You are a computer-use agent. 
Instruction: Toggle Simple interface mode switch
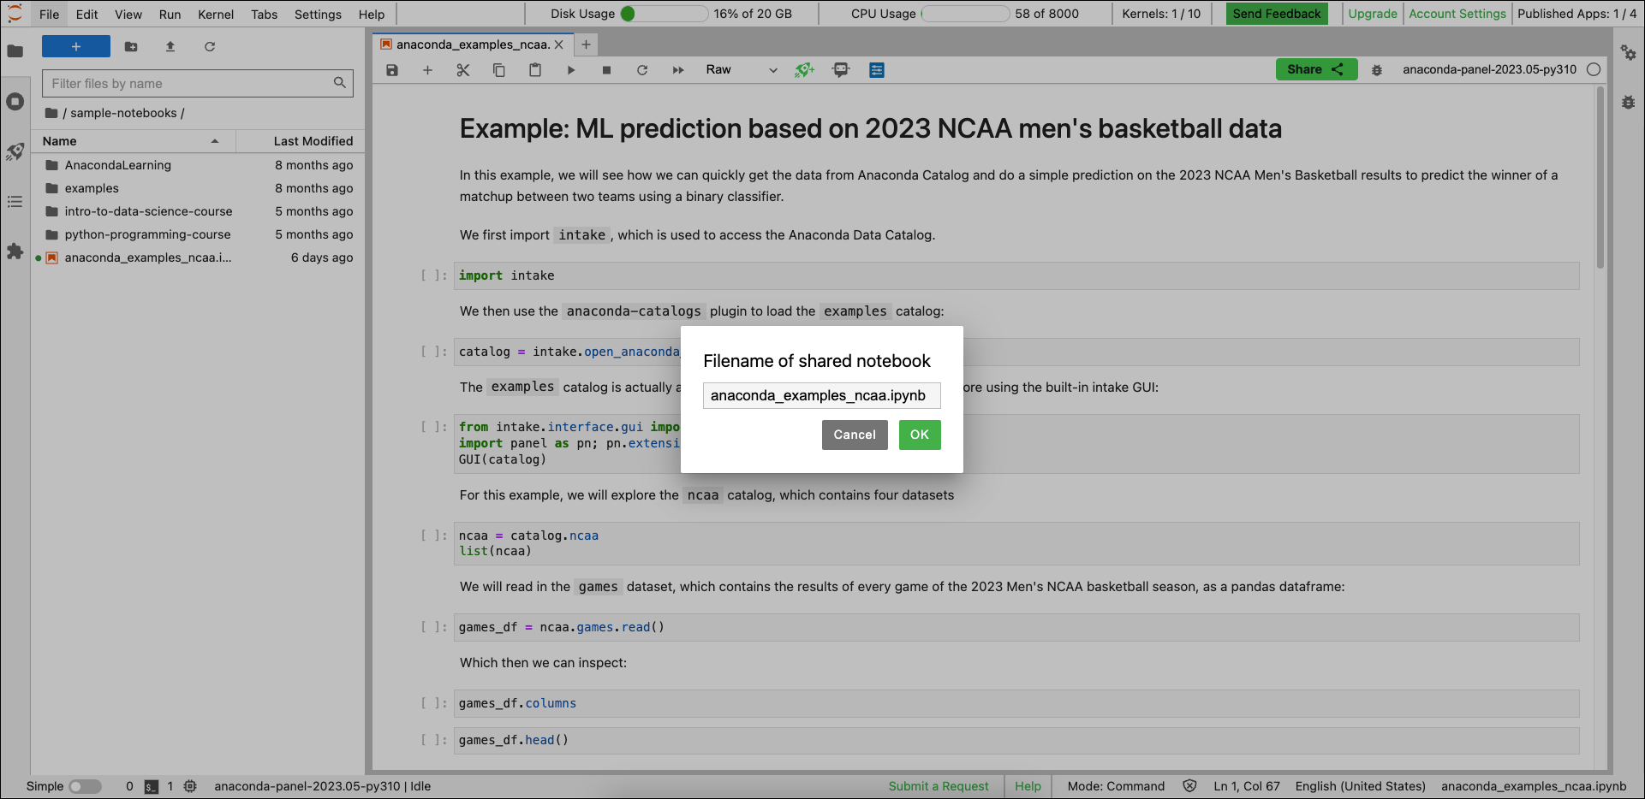pyautogui.click(x=85, y=787)
